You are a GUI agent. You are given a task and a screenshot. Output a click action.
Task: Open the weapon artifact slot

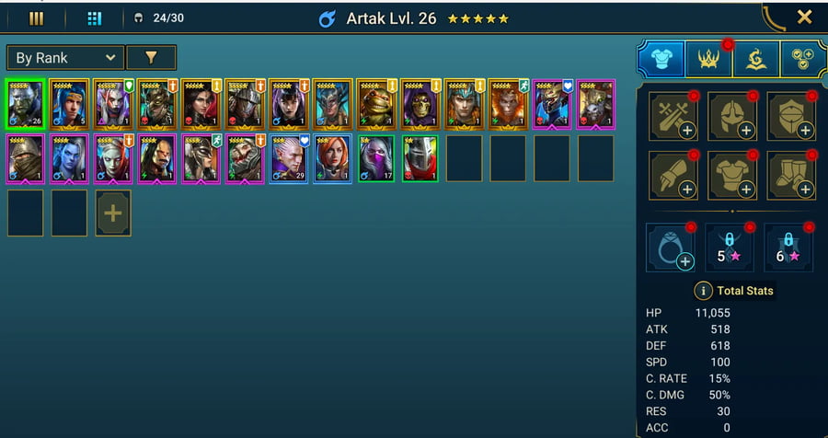coord(673,116)
